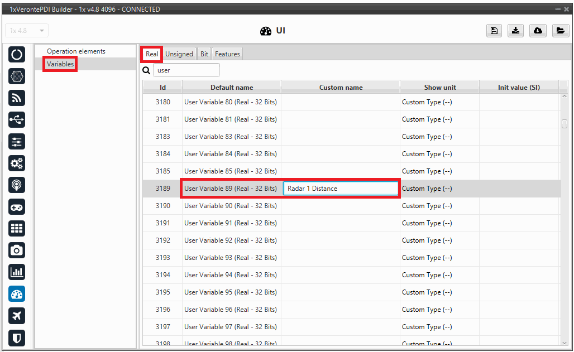This screenshot has width=574, height=352.
Task: Click the open folder icon
Action: click(560, 31)
